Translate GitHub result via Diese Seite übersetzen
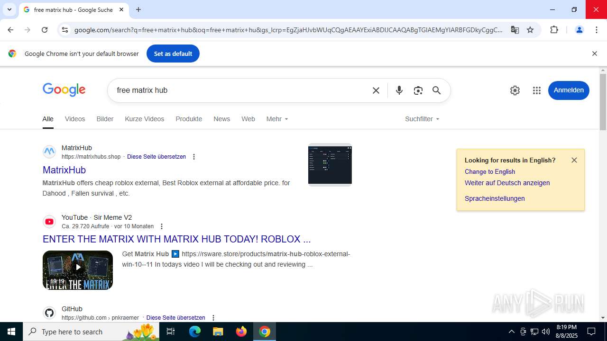Screen dimensions: 607x341 (176, 318)
